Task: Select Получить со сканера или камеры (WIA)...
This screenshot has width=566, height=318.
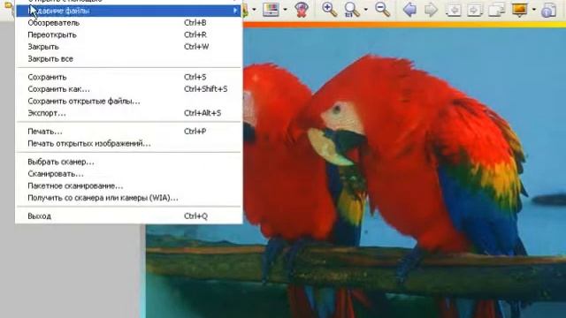Action: tap(129, 198)
